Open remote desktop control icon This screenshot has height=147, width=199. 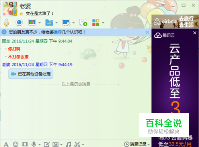pyautogui.click(x=66, y=22)
